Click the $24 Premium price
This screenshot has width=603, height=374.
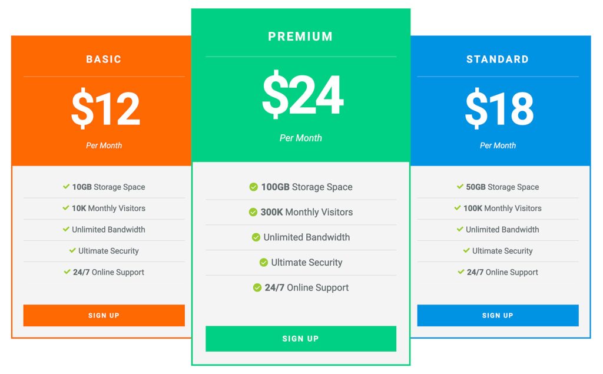302,95
